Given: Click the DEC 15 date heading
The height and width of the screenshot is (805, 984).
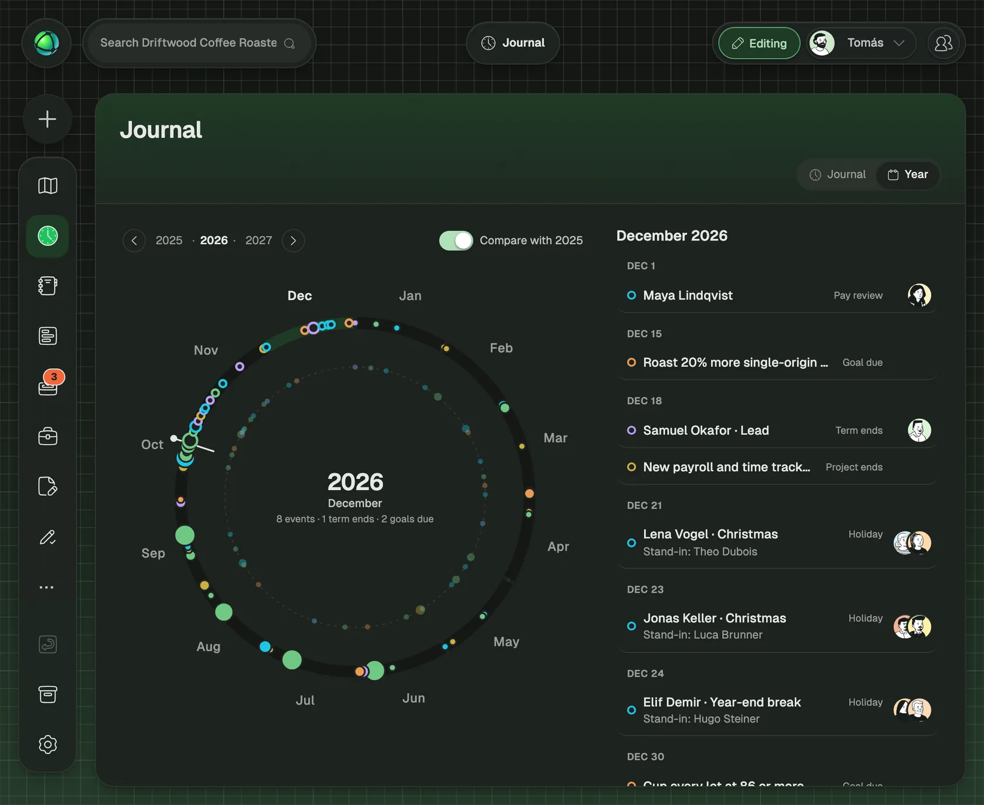Looking at the screenshot, I should coord(644,334).
